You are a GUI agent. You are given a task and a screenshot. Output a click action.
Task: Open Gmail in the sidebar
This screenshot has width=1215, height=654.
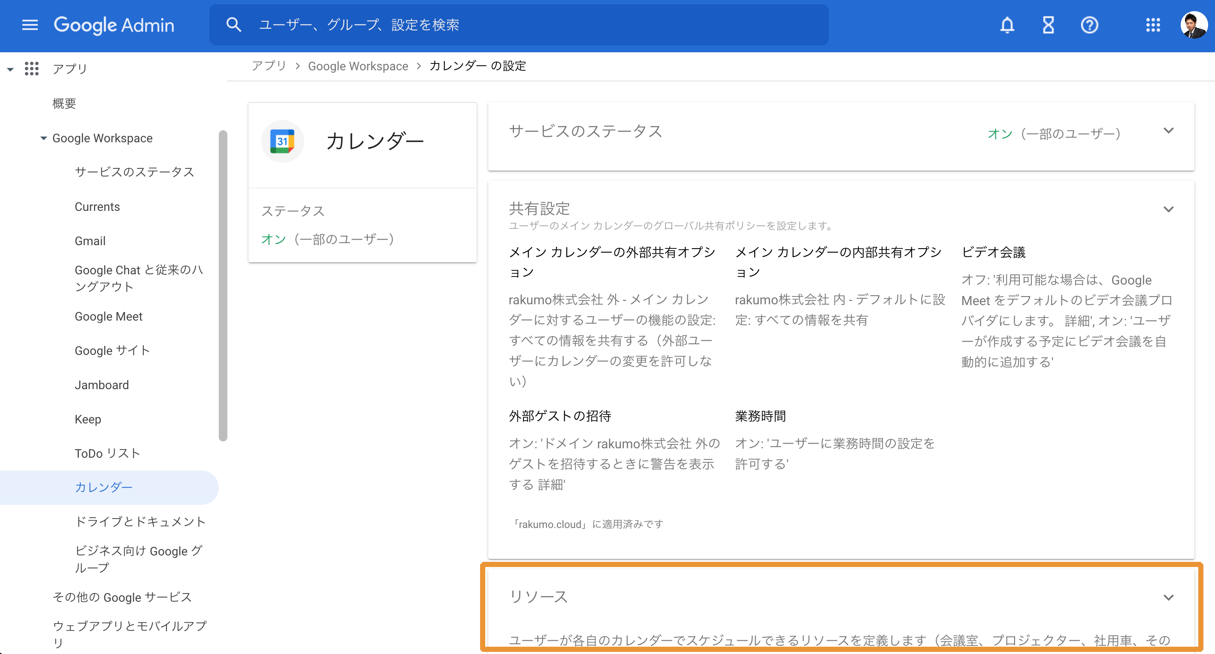click(90, 241)
